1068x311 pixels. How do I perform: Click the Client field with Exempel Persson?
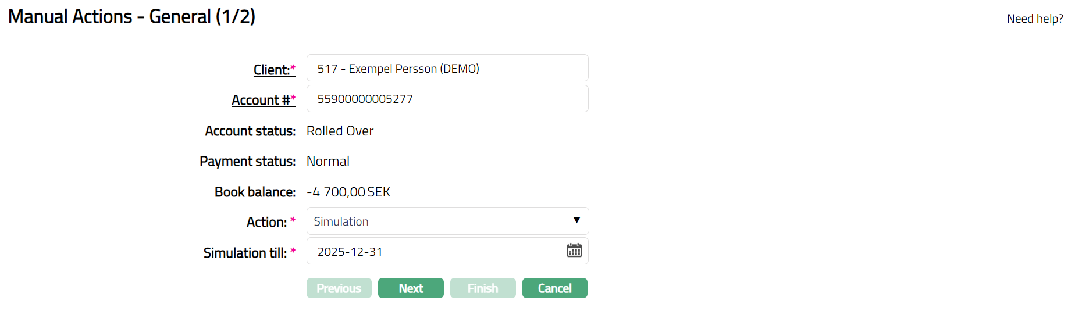(x=447, y=68)
